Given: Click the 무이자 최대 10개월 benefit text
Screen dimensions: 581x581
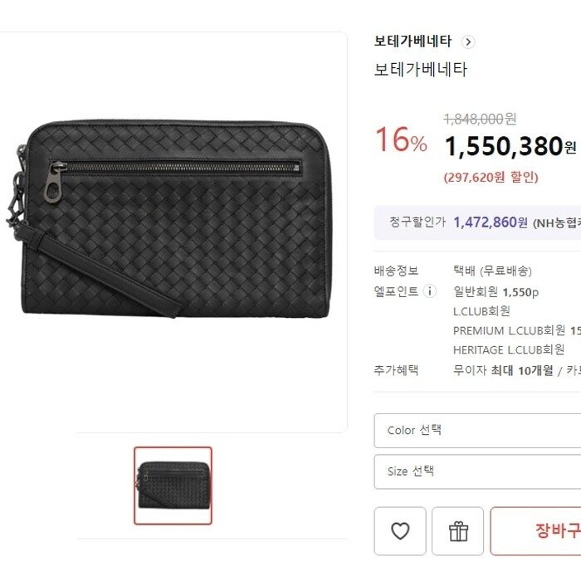Looking at the screenshot, I should (503, 370).
